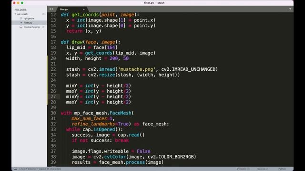Click the draw function name on line 17
Screen dimensions: 305x171
pyautogui.click(x=77, y=42)
